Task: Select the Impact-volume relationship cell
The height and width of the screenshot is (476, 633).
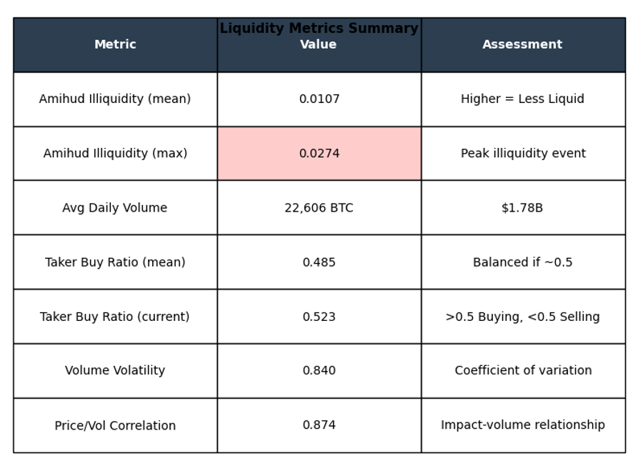Action: pos(522,425)
